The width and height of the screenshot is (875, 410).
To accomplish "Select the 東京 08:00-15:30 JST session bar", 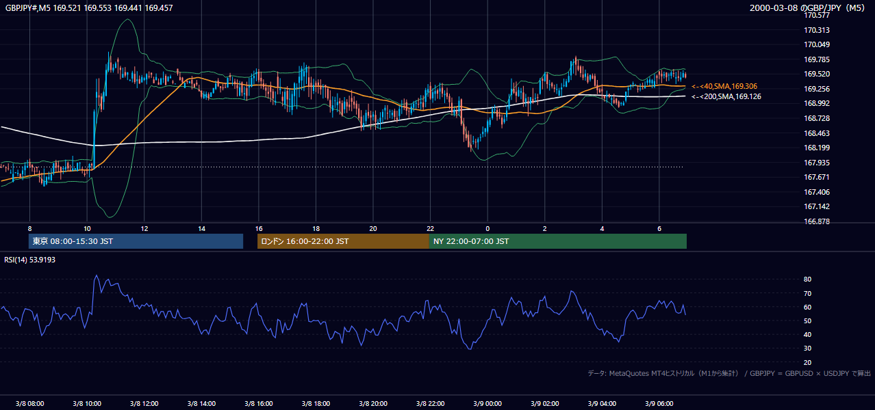I will click(x=136, y=241).
